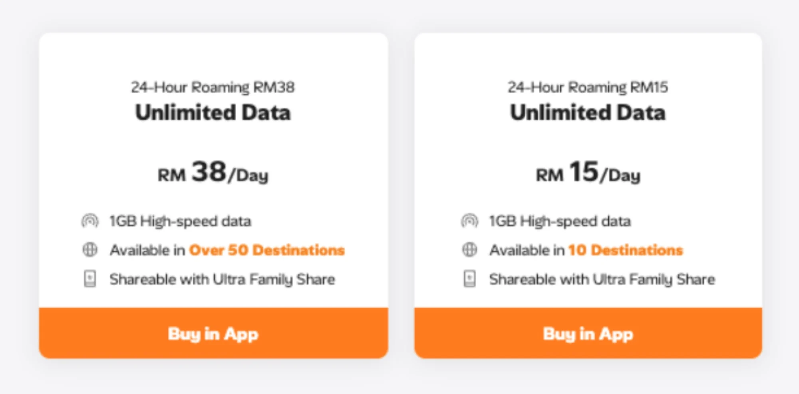Click the 1GB High-speed data text on RM38 card
Image resolution: width=799 pixels, height=394 pixels.
180,221
